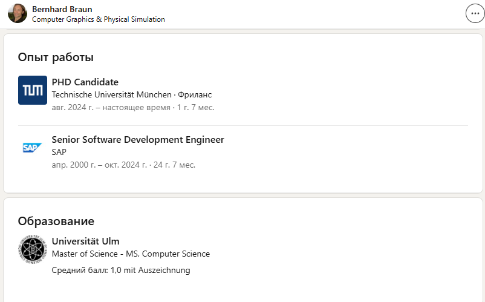This screenshot has height=302, width=485.
Task: Click the 24 г. 7 мес. duration text
Action: pos(174,165)
